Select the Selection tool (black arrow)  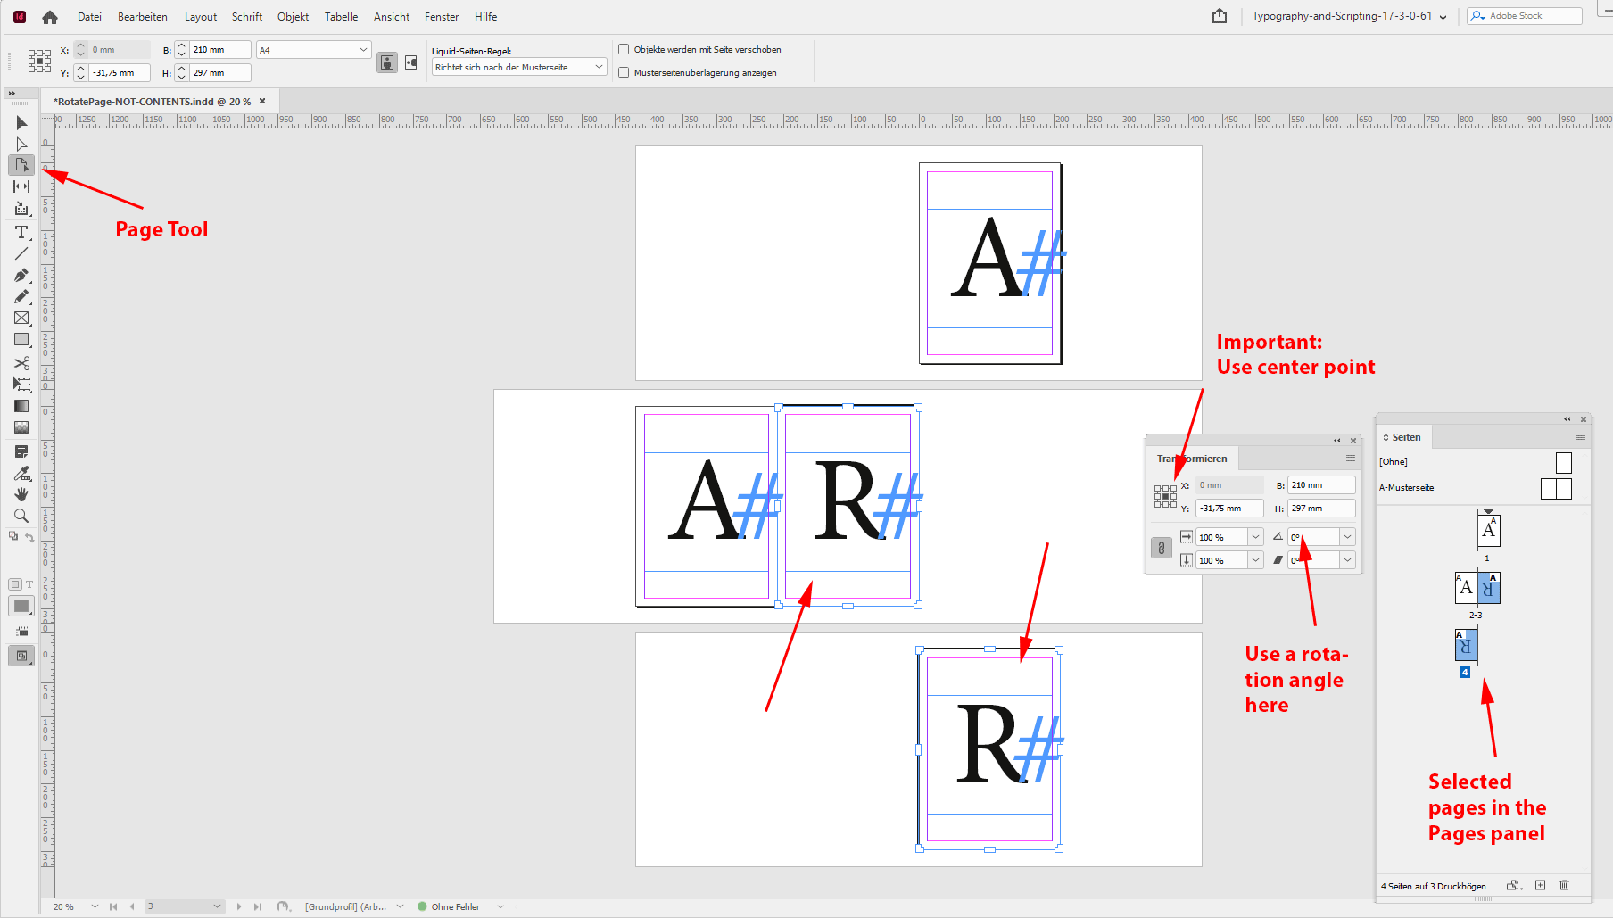pos(21,122)
